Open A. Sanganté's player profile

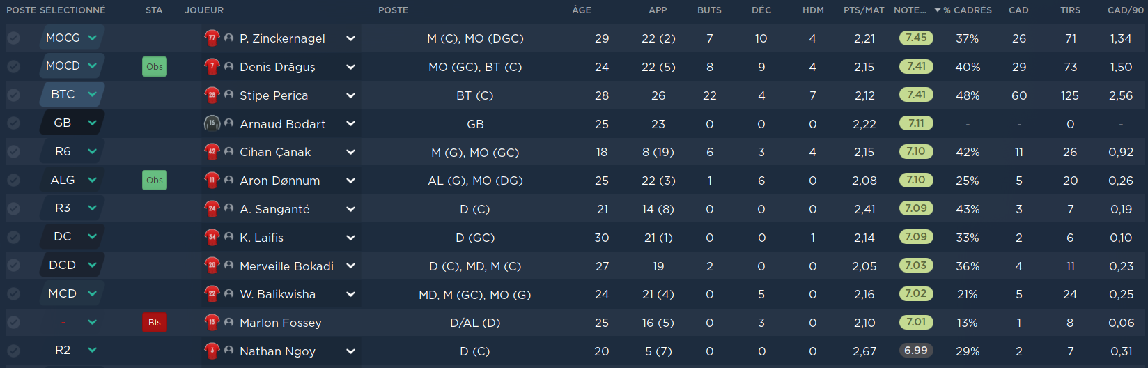[274, 209]
